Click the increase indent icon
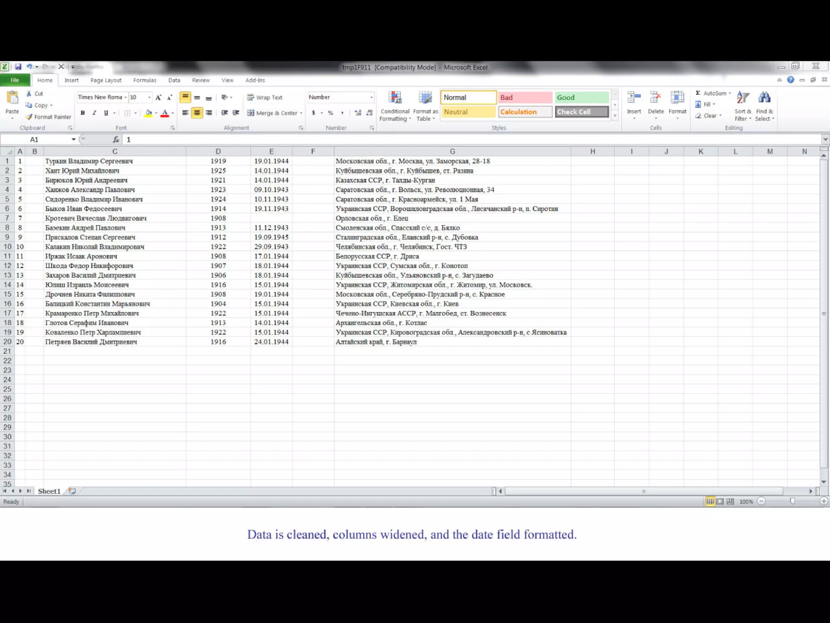Viewport: 830px width, 623px height. click(236, 113)
